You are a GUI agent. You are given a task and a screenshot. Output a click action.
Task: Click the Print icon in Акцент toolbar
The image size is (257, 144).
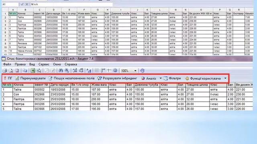click(x=5, y=70)
